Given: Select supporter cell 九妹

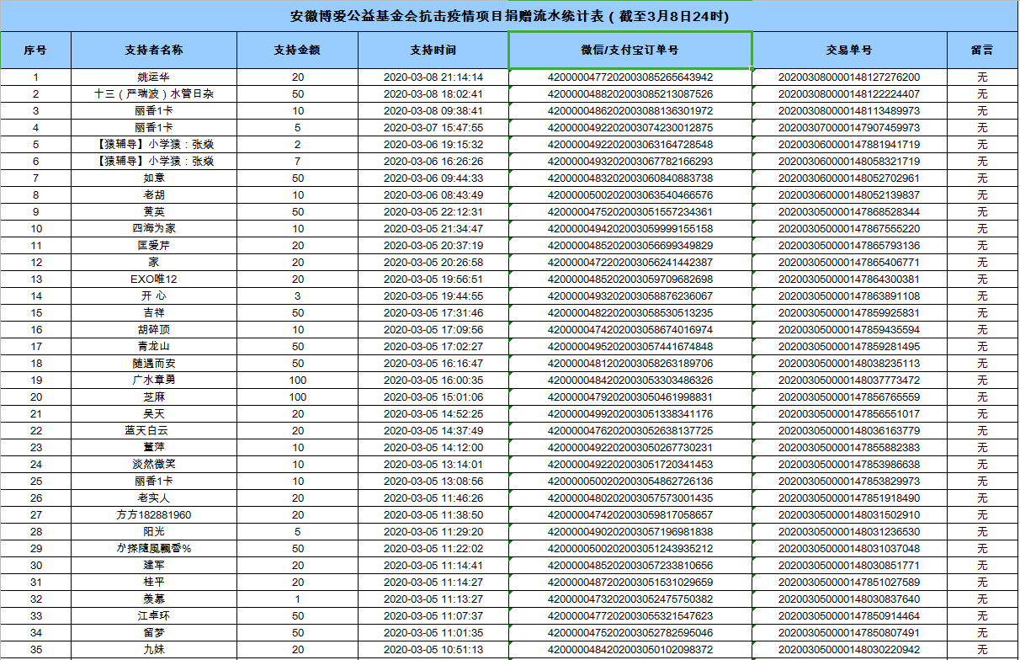Looking at the screenshot, I should 154,650.
